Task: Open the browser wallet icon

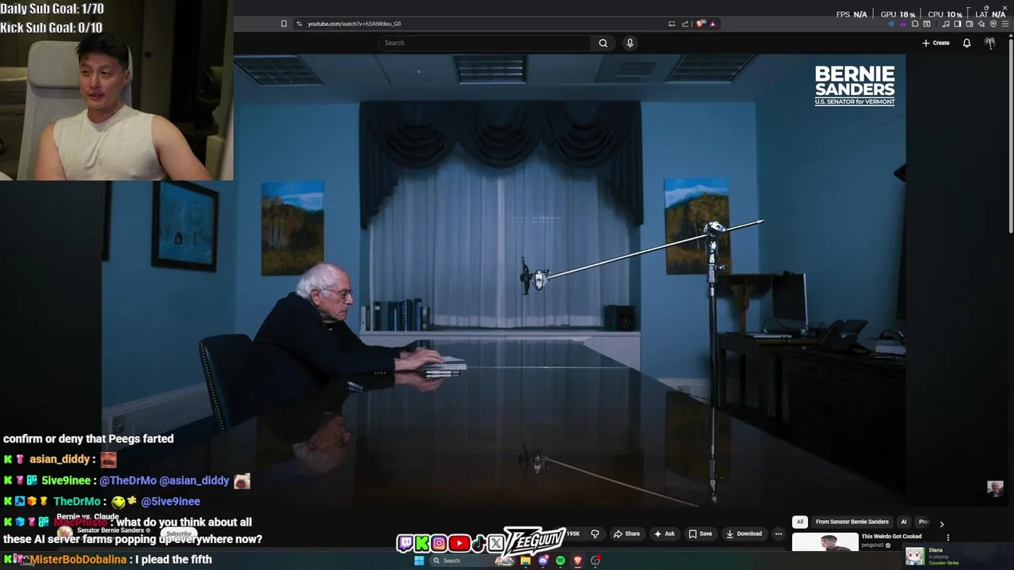Action: point(969,24)
